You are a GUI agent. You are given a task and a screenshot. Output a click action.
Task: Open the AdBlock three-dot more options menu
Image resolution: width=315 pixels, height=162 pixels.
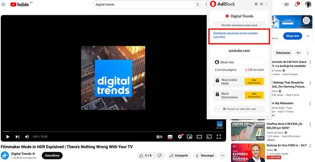pos(266,4)
